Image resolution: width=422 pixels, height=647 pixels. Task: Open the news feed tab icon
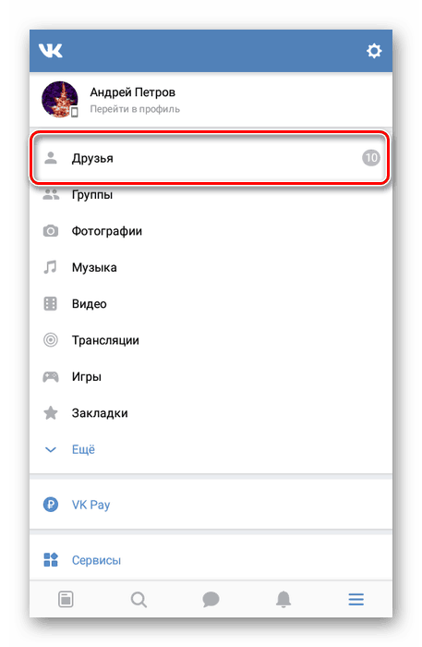click(66, 599)
